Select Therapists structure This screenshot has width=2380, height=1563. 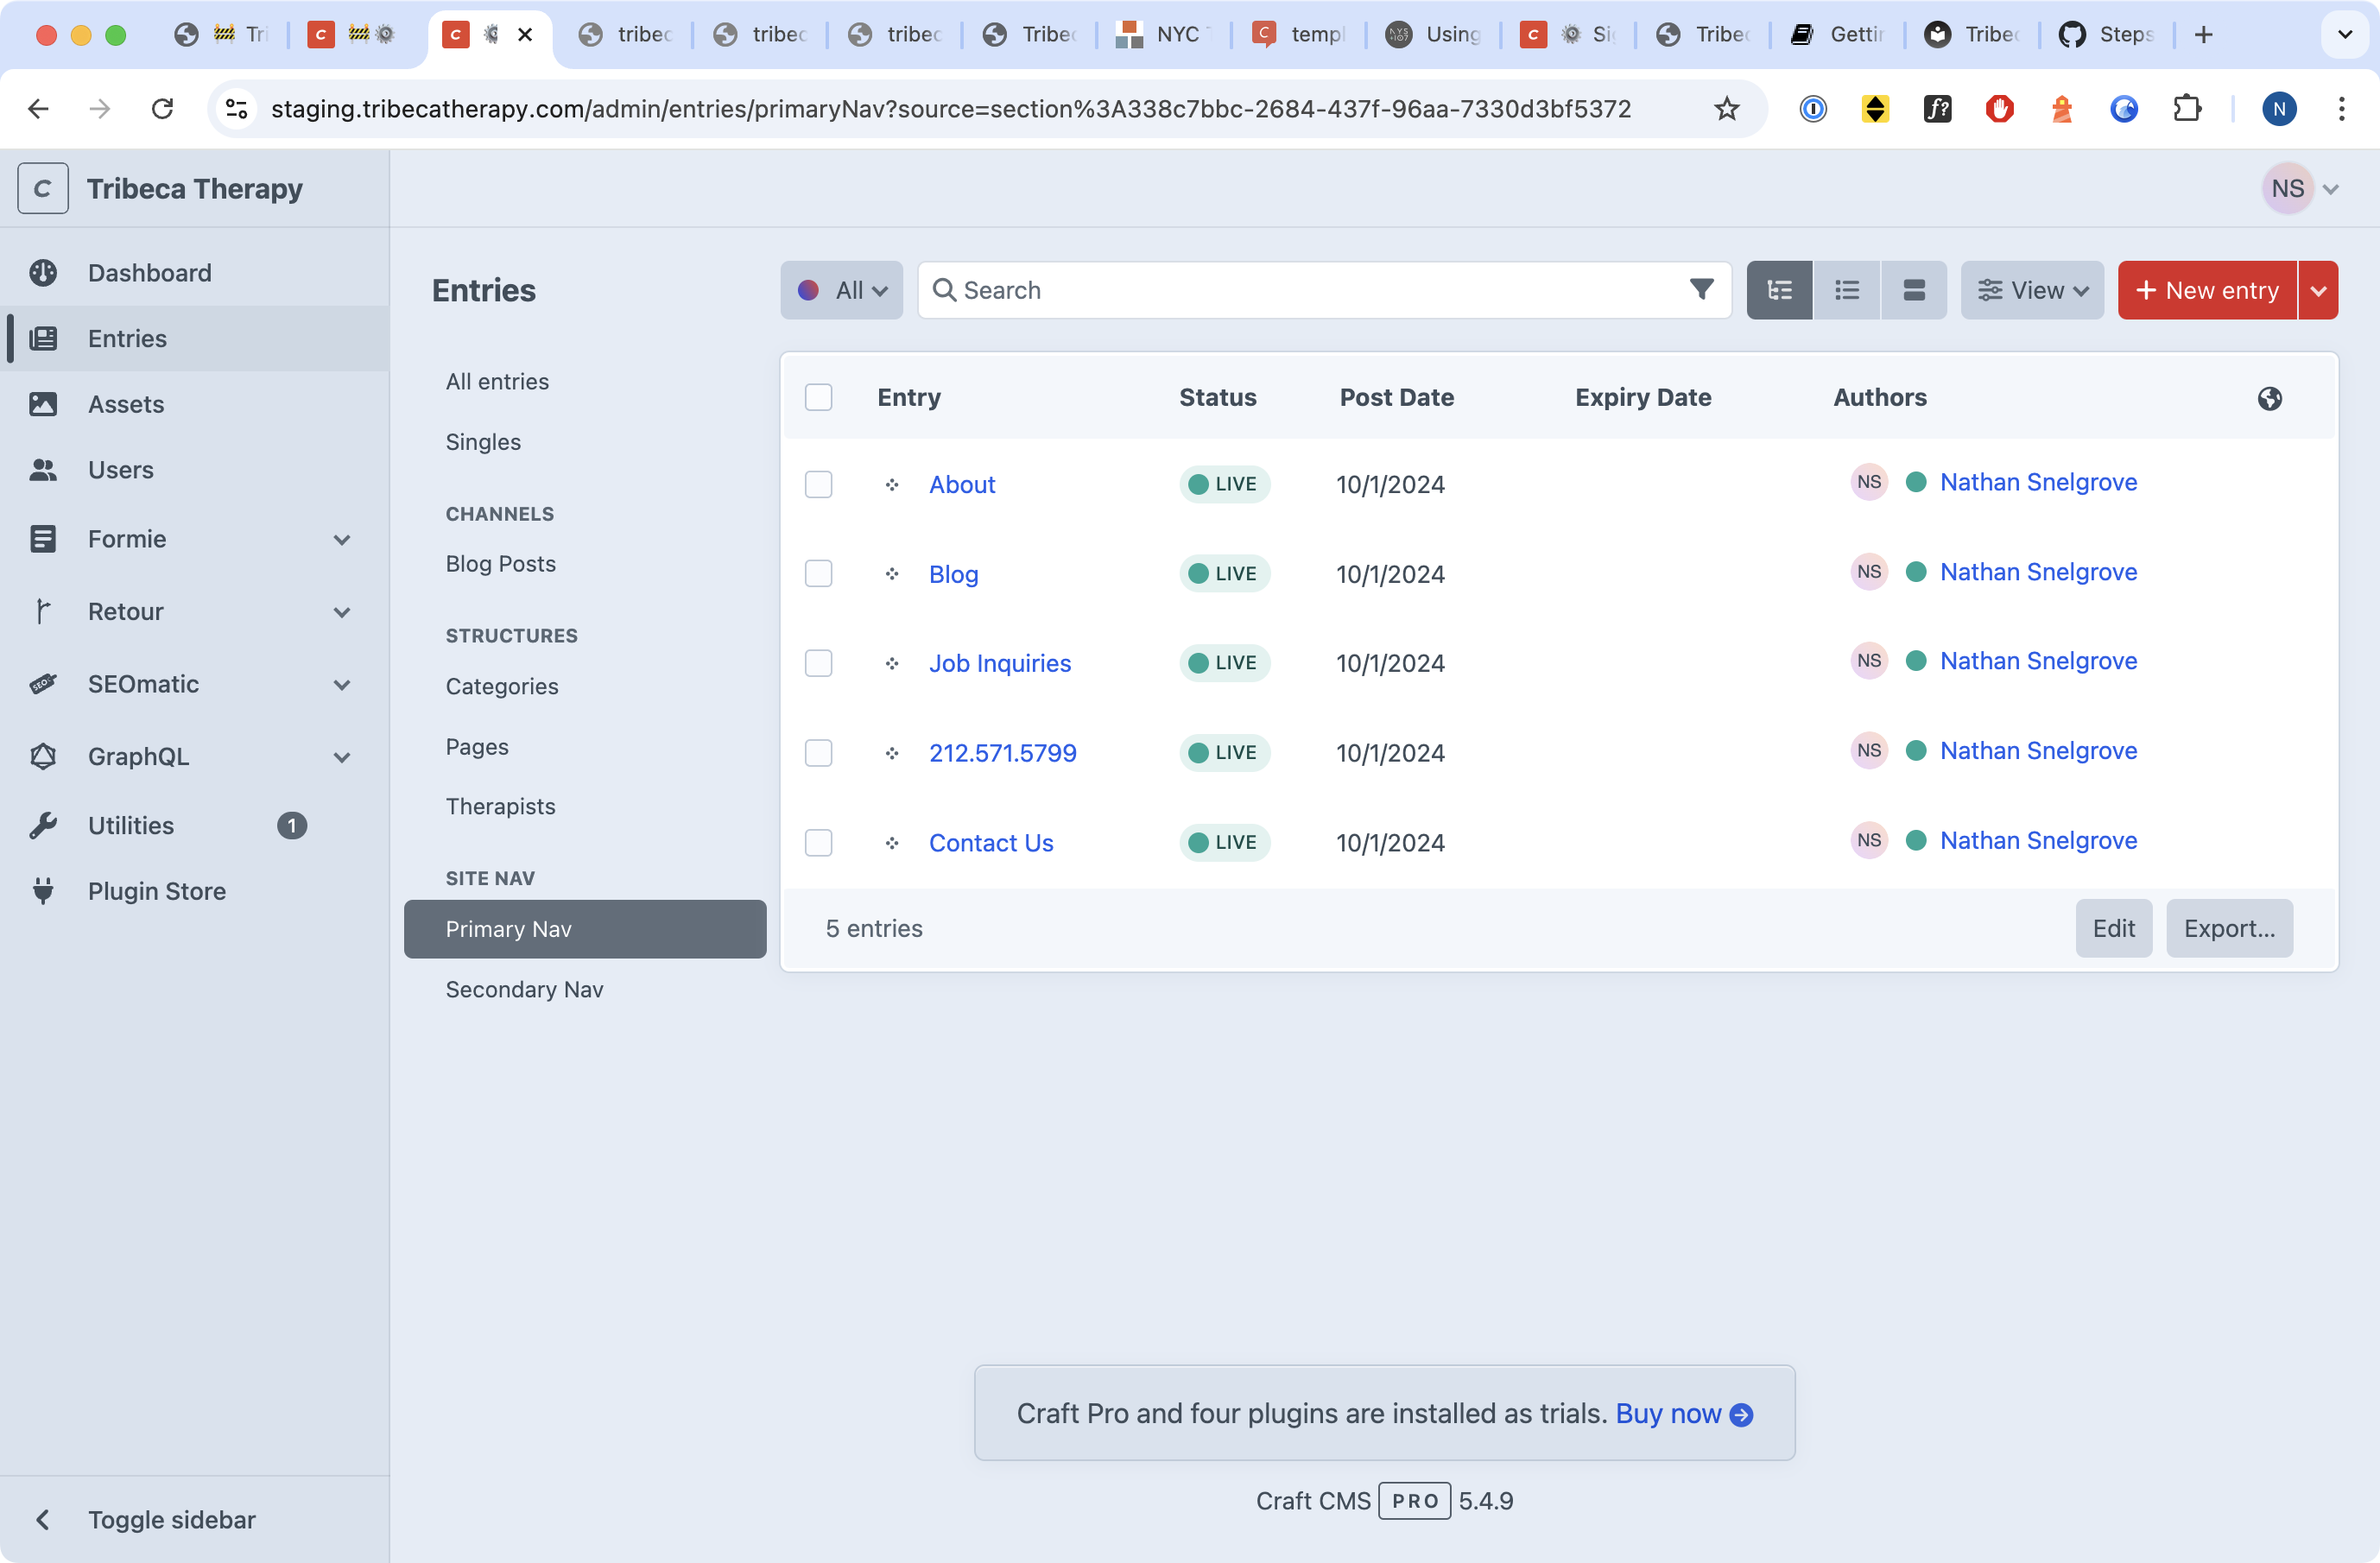tap(501, 806)
